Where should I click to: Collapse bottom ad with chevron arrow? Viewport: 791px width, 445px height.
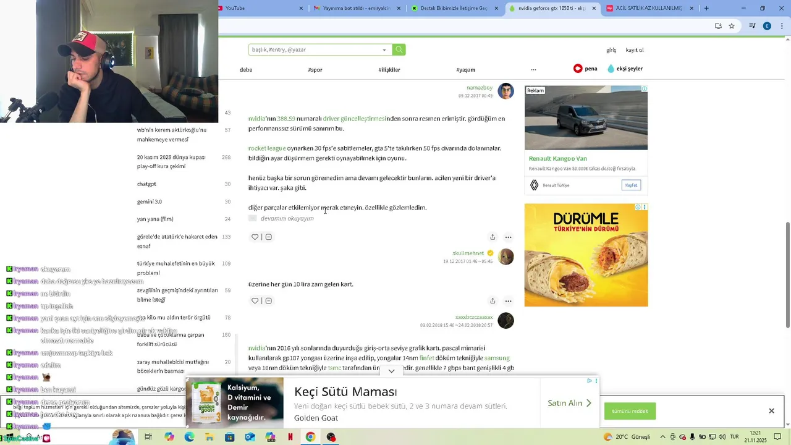tap(391, 371)
